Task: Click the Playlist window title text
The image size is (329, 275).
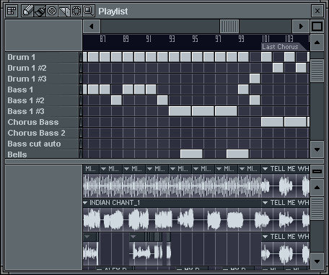Action: tap(113, 12)
